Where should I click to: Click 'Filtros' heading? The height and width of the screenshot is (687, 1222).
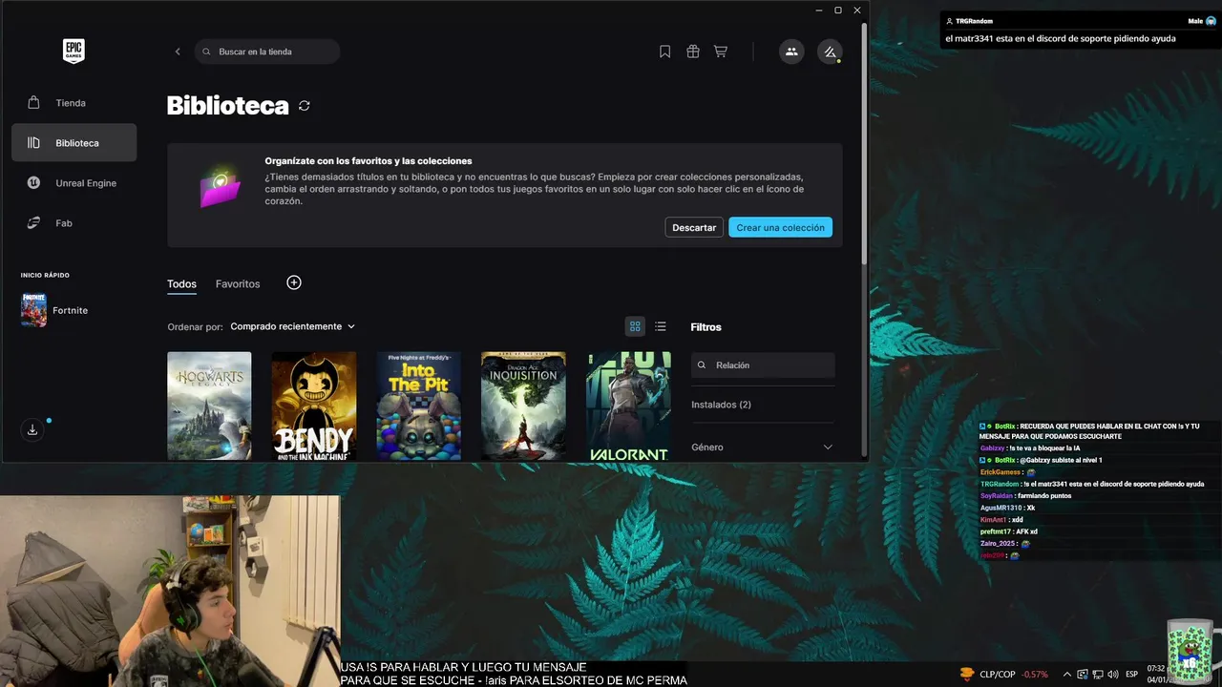click(x=706, y=327)
